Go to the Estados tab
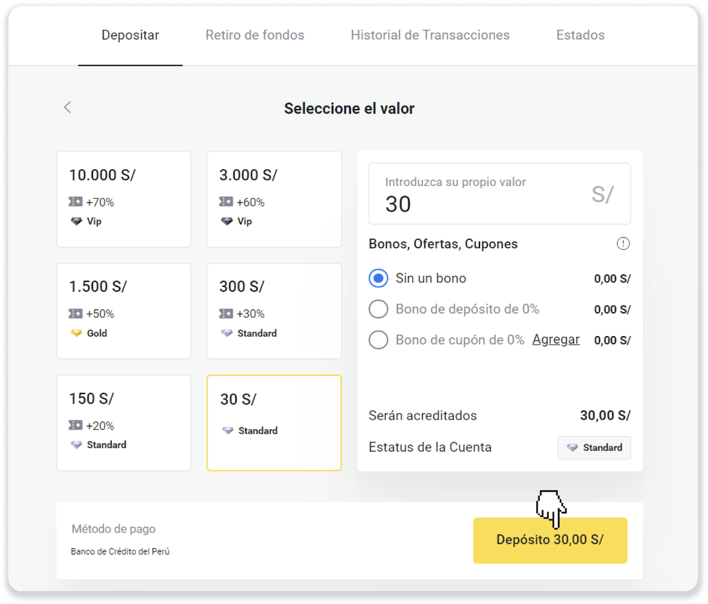708x604 pixels. click(x=580, y=35)
